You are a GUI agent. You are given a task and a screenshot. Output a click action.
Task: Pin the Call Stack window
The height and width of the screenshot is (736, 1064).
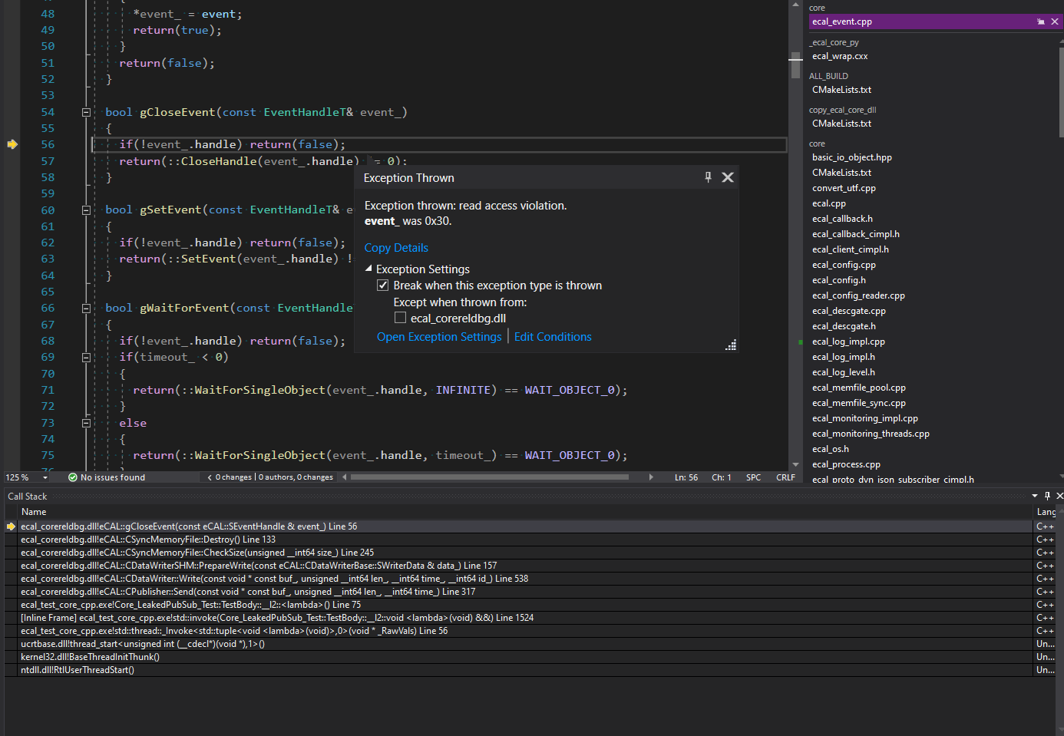point(1047,496)
